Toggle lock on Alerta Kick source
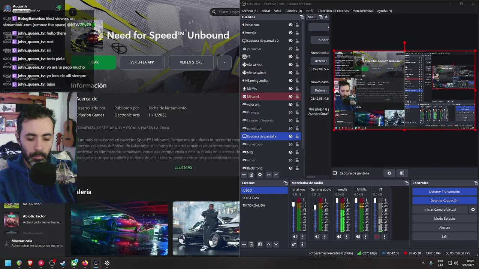This screenshot has width=479, height=269. (297, 65)
